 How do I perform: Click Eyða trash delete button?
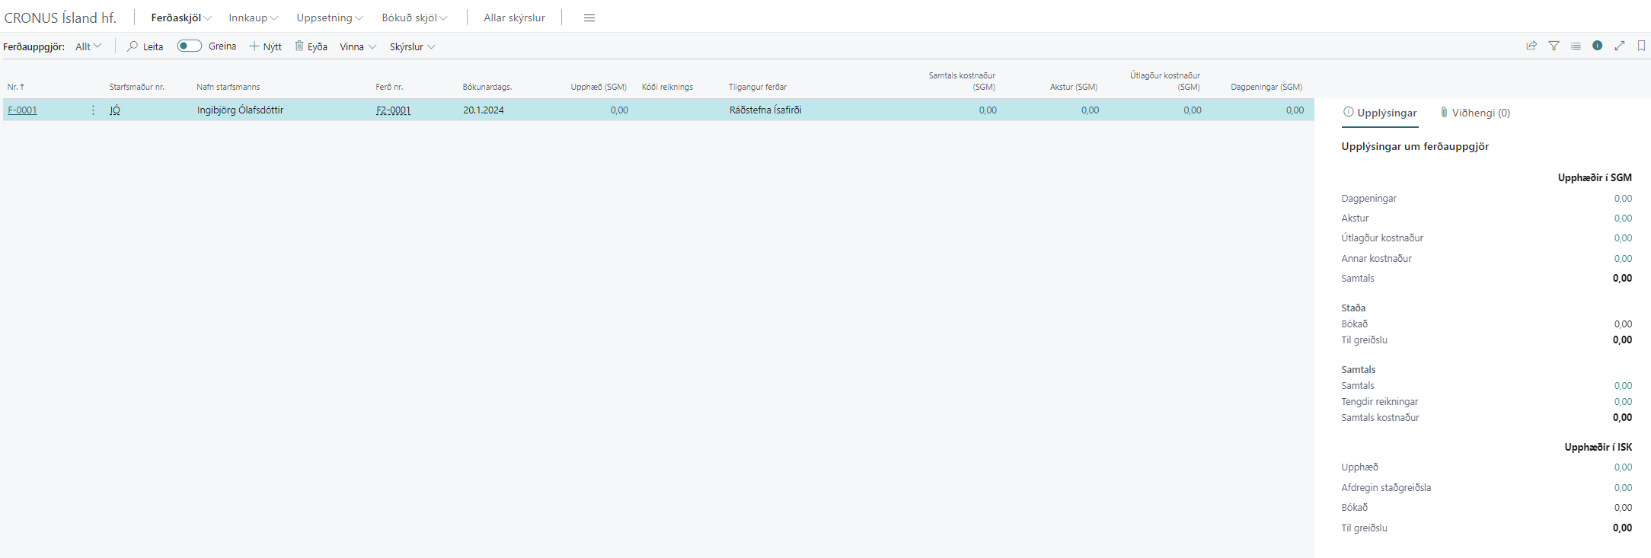(x=311, y=46)
